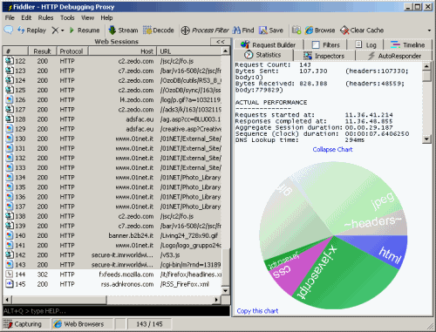Screen dimensions: 436x332
Task: Select host l4.zedo.com in row 126
Action: (x=137, y=99)
